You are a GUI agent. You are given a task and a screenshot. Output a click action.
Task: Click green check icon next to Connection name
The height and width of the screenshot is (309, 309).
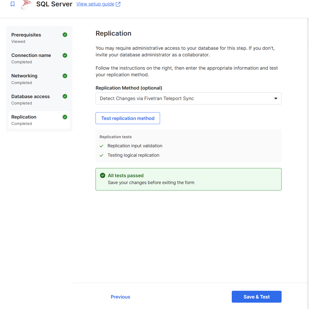pyautogui.click(x=65, y=55)
